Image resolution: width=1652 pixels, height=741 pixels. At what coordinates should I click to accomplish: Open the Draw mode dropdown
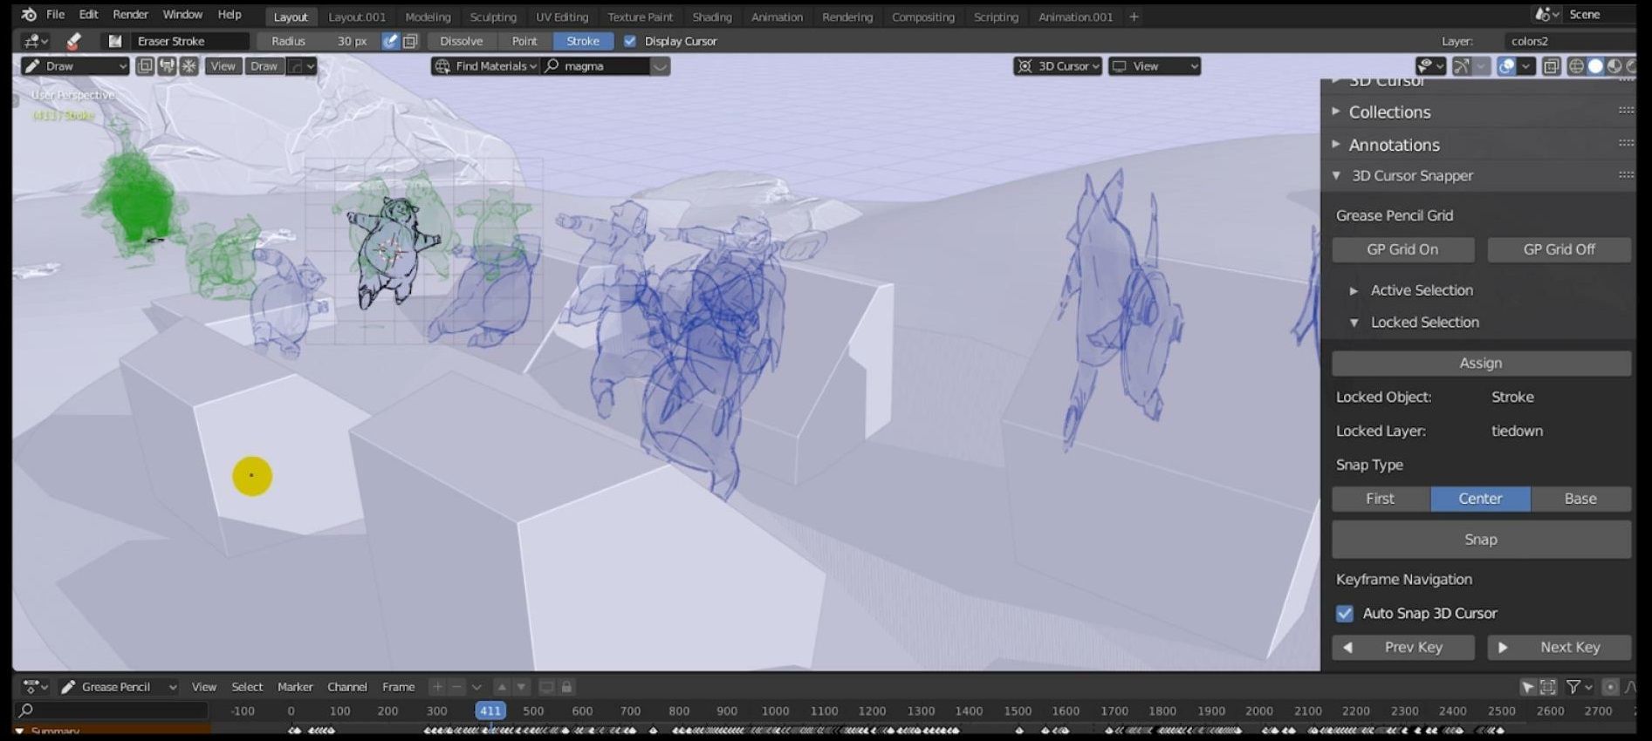pyautogui.click(x=76, y=66)
